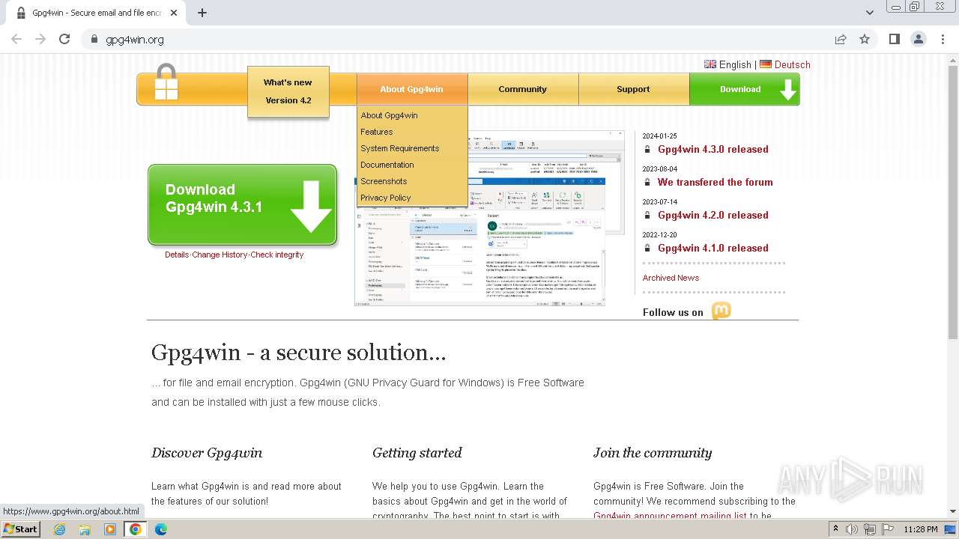
Task: Select Screenshots in the dropdown menu
Action: click(384, 181)
